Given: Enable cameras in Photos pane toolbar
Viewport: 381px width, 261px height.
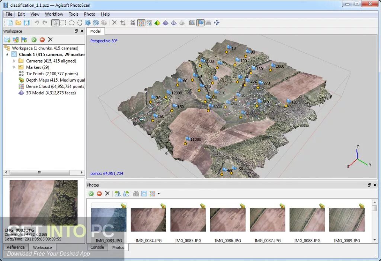Looking at the screenshot, I should pos(91,194).
